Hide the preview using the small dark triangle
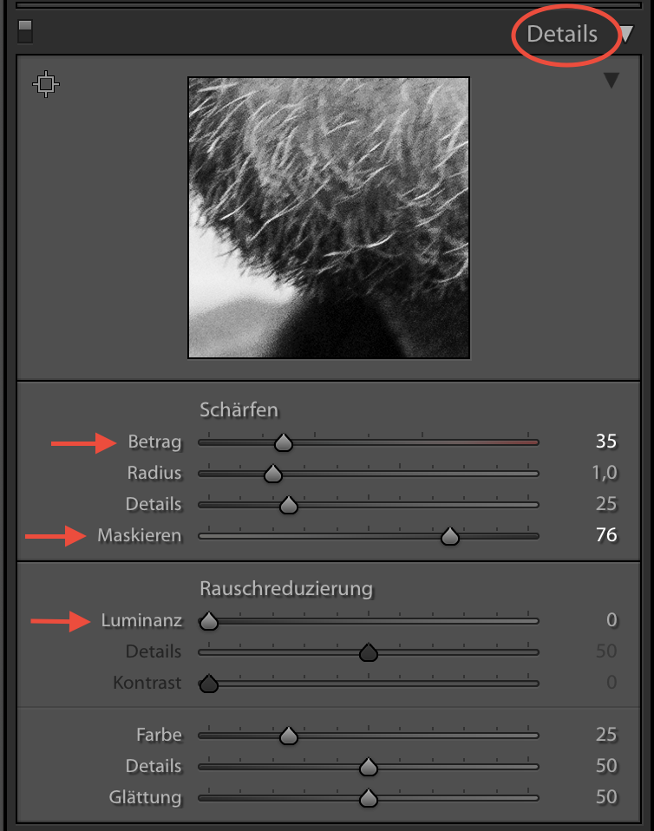 [611, 81]
